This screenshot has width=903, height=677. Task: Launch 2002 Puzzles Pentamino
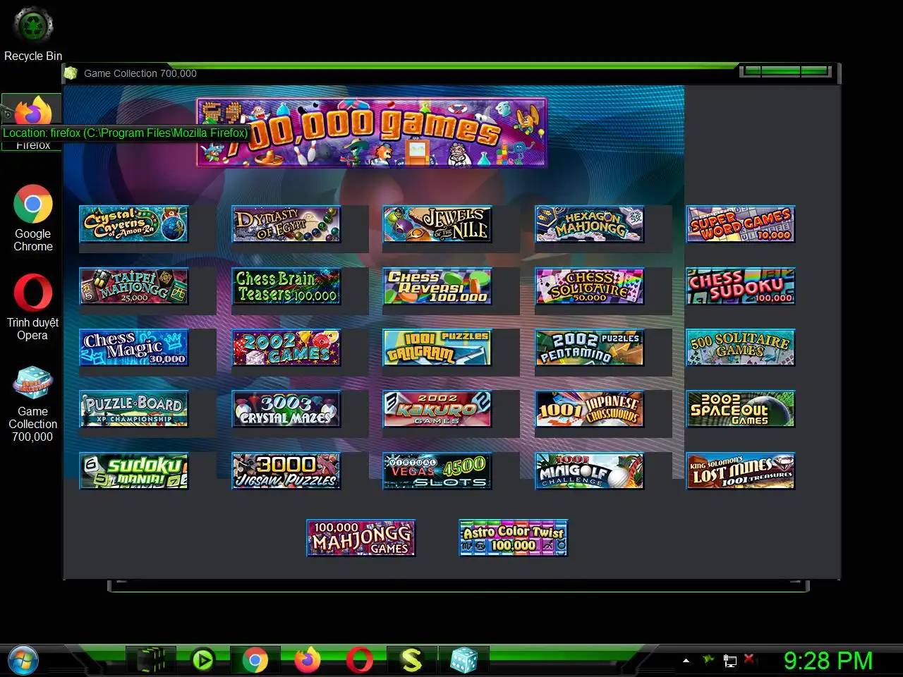tap(590, 348)
